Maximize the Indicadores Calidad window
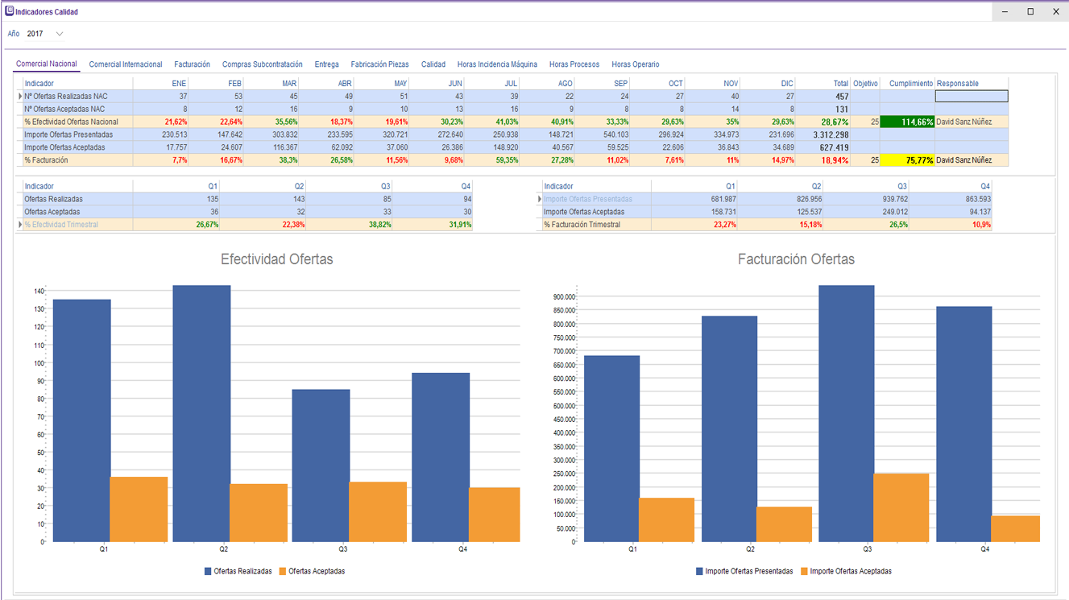The height and width of the screenshot is (600, 1069). pos(1030,12)
